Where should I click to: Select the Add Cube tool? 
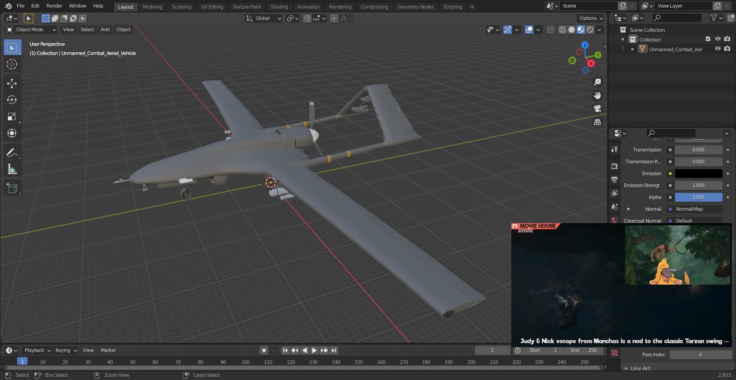click(x=12, y=188)
